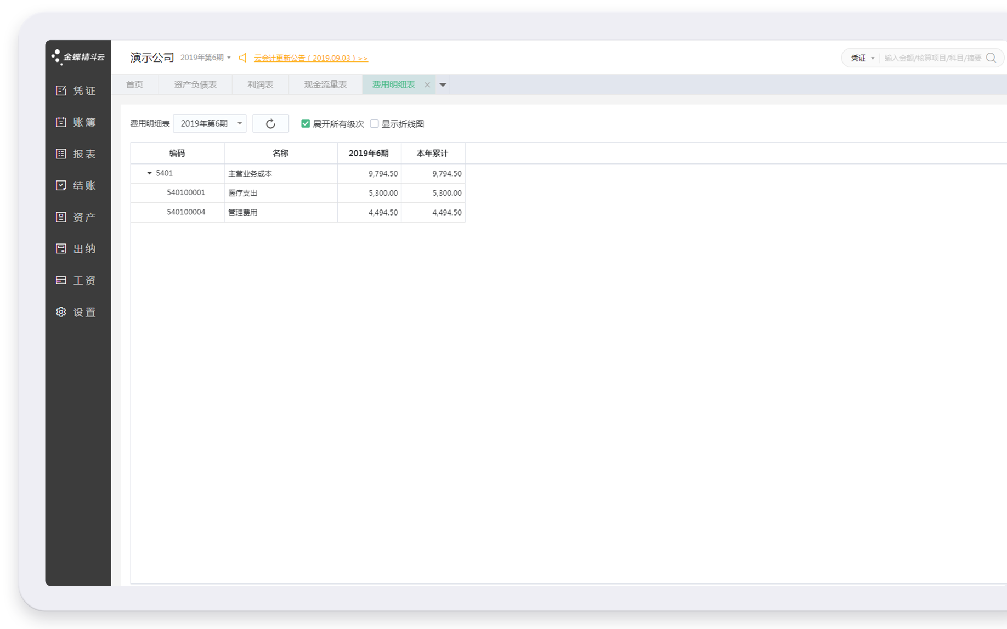Viewport: 1007px width, 629px height.
Task: Open the 报表 reports sidebar icon
Action: pos(61,154)
